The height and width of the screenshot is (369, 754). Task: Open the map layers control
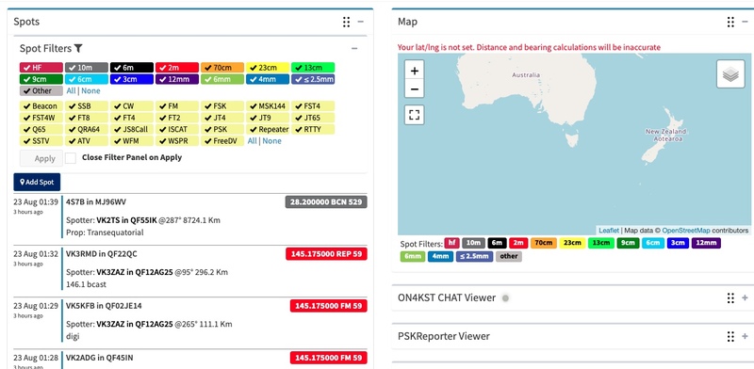pos(730,74)
